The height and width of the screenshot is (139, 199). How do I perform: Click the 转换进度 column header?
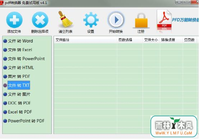(171, 40)
